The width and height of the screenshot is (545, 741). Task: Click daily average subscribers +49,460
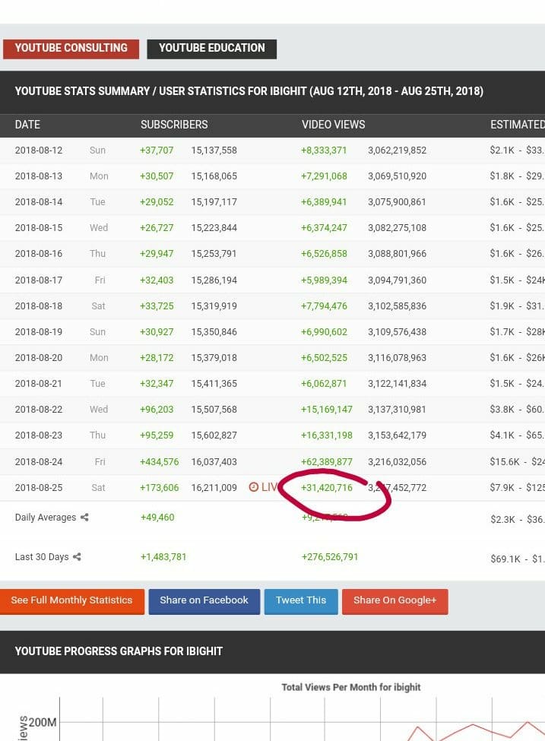(157, 518)
